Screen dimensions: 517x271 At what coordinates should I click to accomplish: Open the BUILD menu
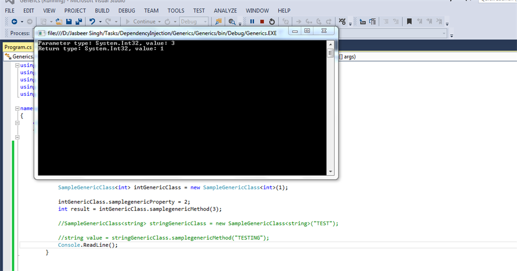102,11
